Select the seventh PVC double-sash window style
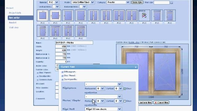This screenshot has width=197, height=111. (x=119, y=15)
